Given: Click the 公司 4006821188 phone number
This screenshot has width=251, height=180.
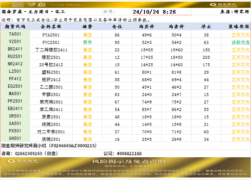Looking at the screenshot, I should 123,154.
